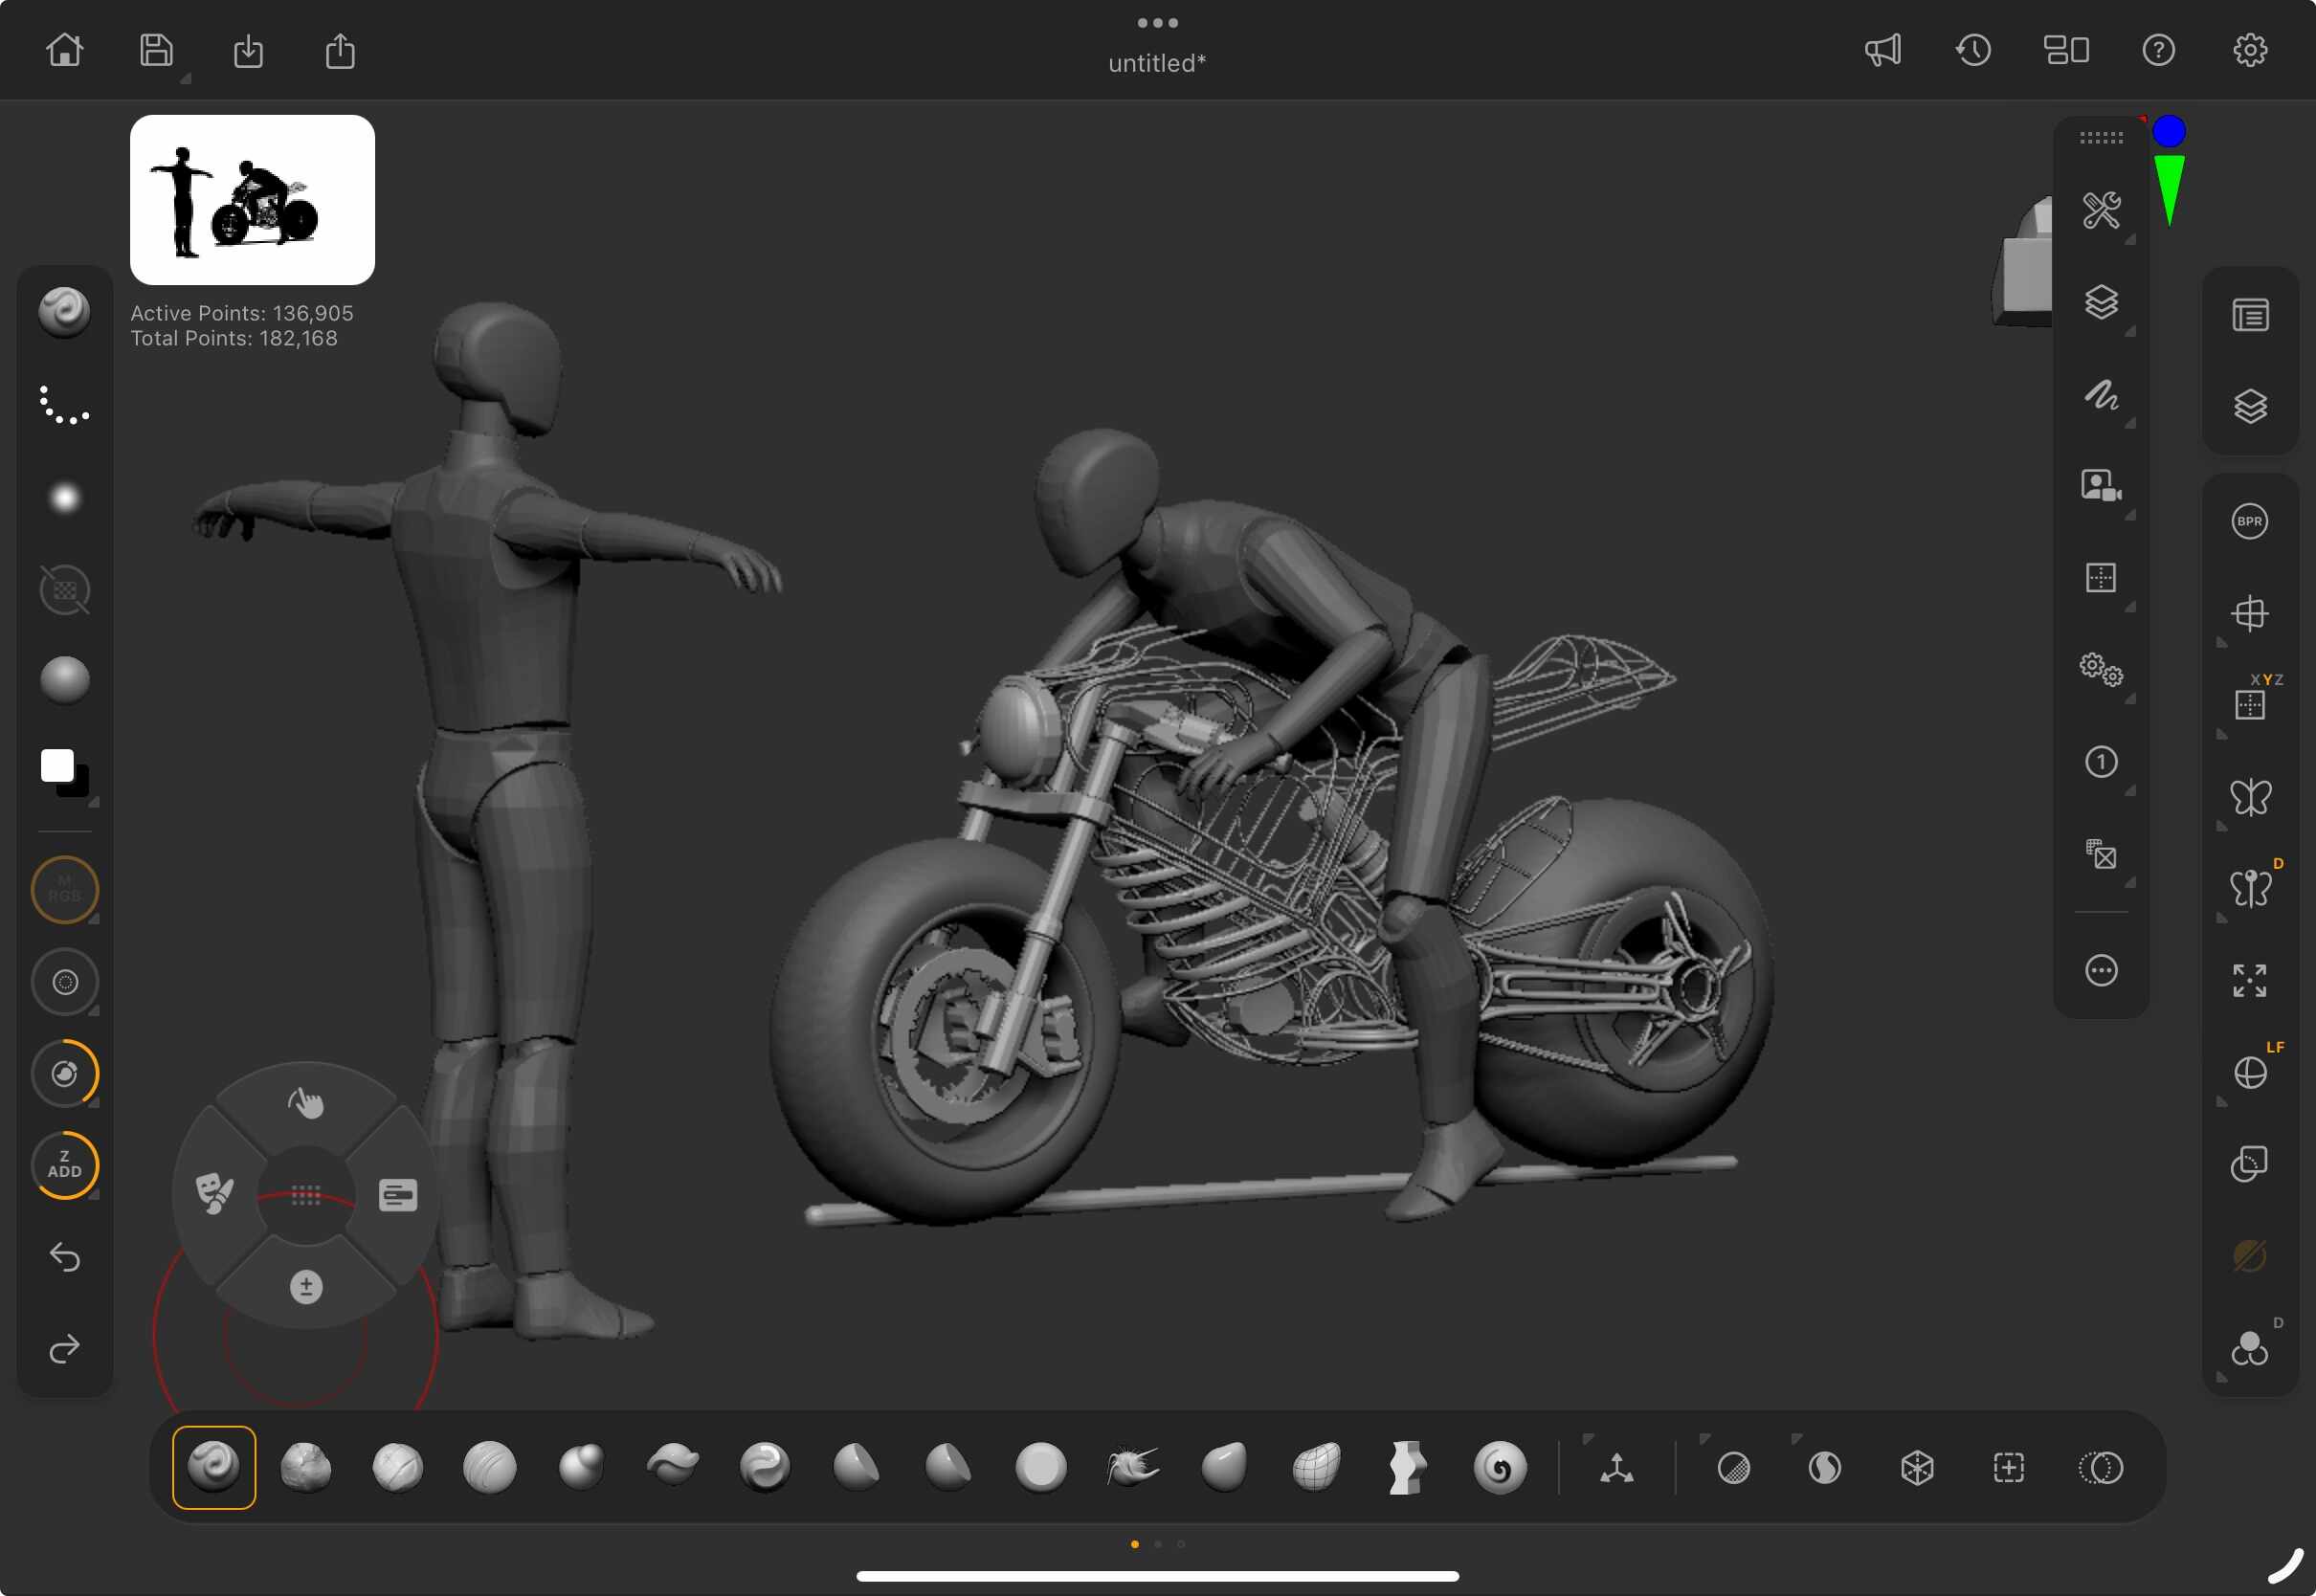The height and width of the screenshot is (1596, 2316).
Task: Open the untitled* document title
Action: 1157,63
